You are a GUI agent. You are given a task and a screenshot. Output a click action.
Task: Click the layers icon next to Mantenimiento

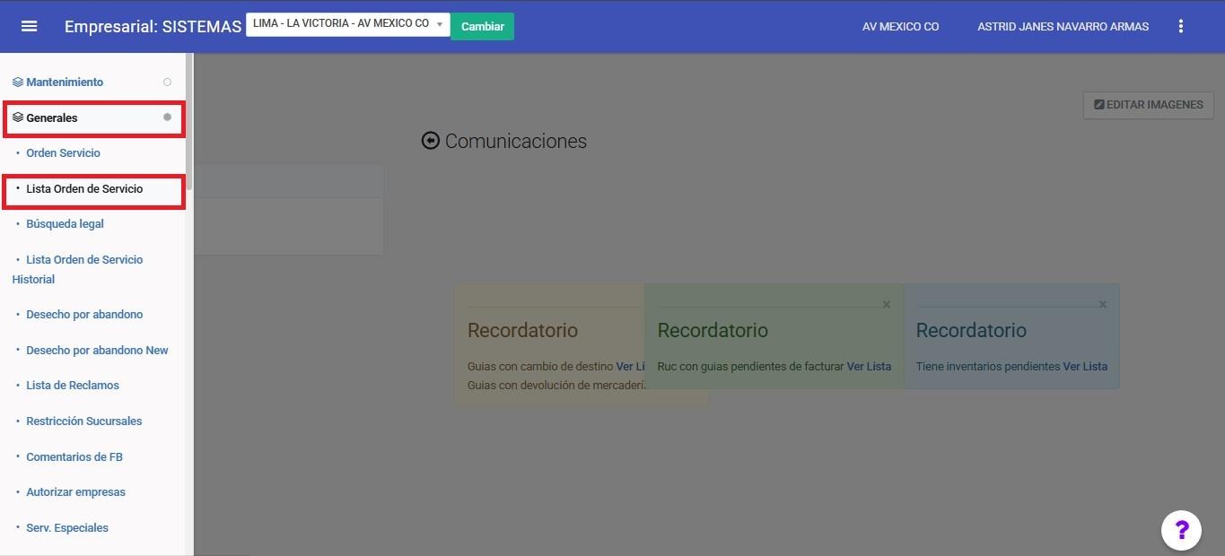17,82
